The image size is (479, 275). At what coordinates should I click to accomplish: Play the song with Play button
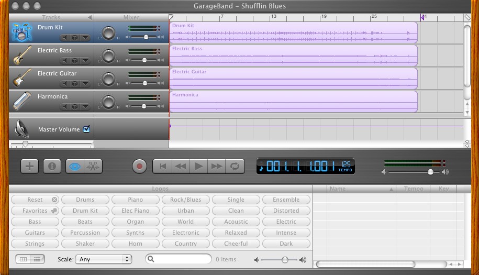tap(198, 167)
